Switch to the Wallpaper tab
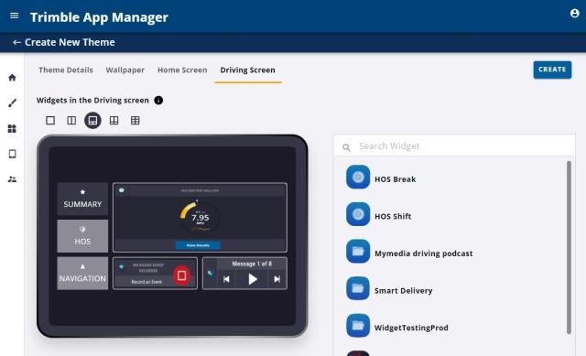586x356 pixels. [x=125, y=70]
